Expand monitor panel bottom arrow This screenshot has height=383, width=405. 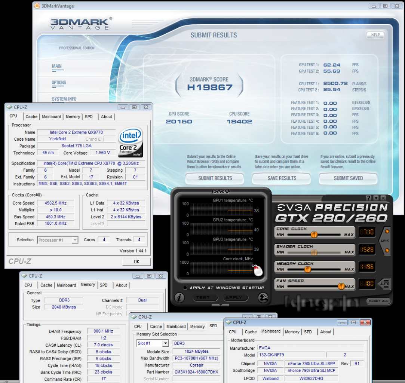[x=220, y=305]
